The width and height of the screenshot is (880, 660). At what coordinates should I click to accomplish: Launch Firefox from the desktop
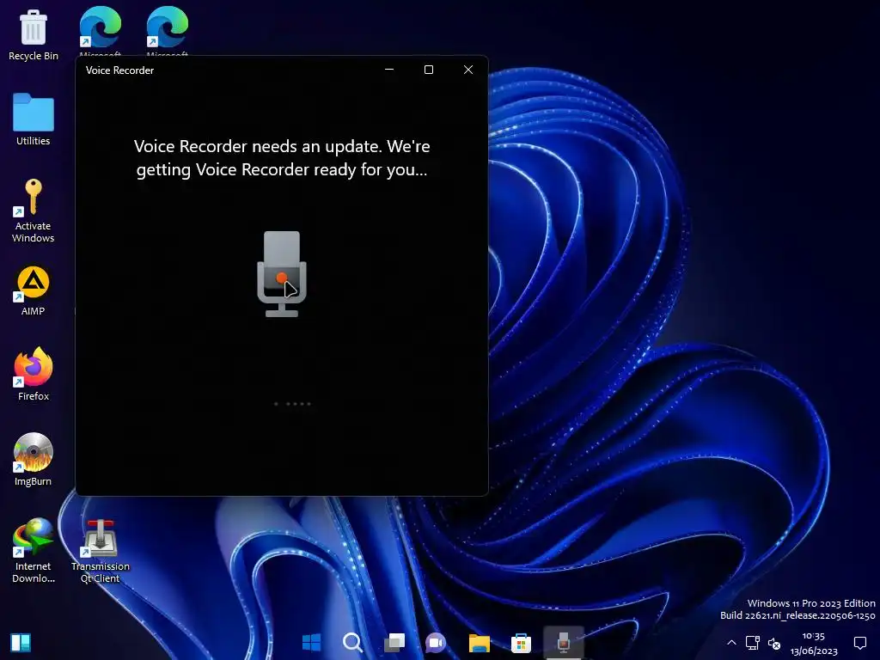[x=34, y=374]
